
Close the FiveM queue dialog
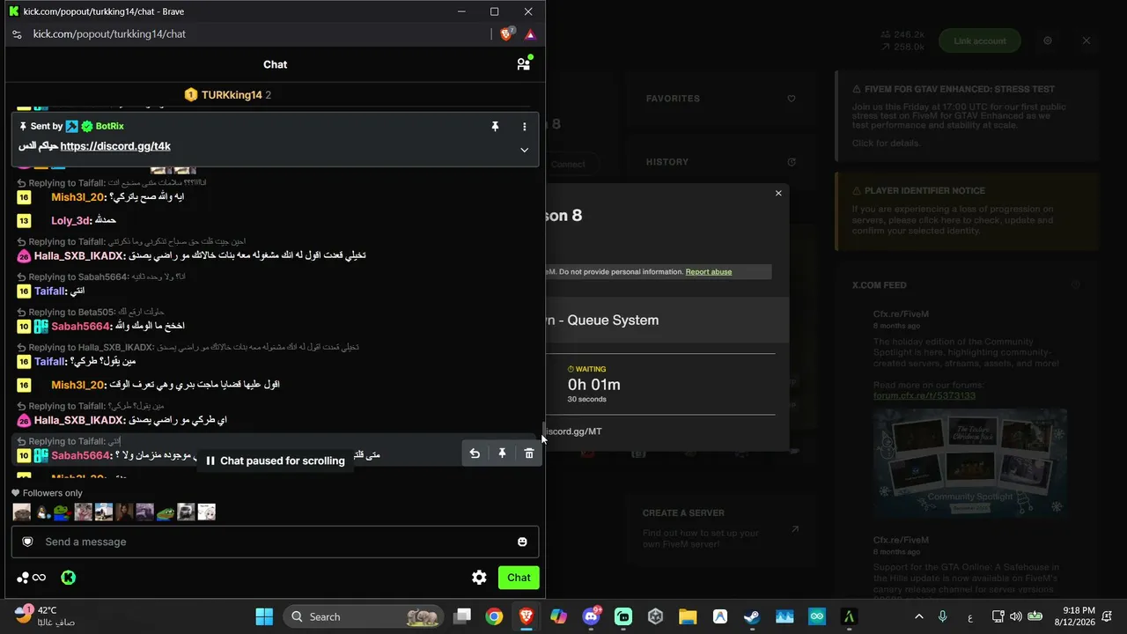coord(778,193)
